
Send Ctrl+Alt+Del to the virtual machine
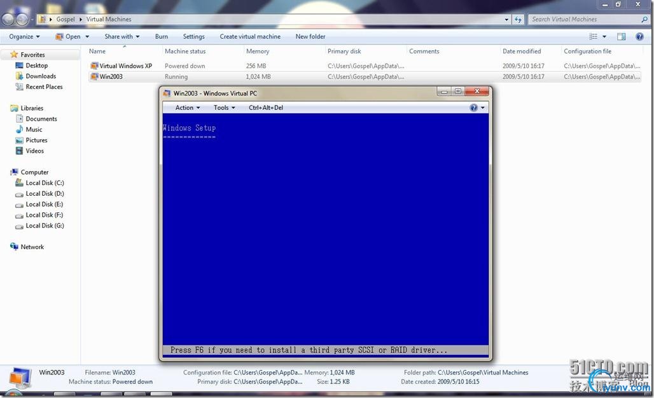(266, 107)
